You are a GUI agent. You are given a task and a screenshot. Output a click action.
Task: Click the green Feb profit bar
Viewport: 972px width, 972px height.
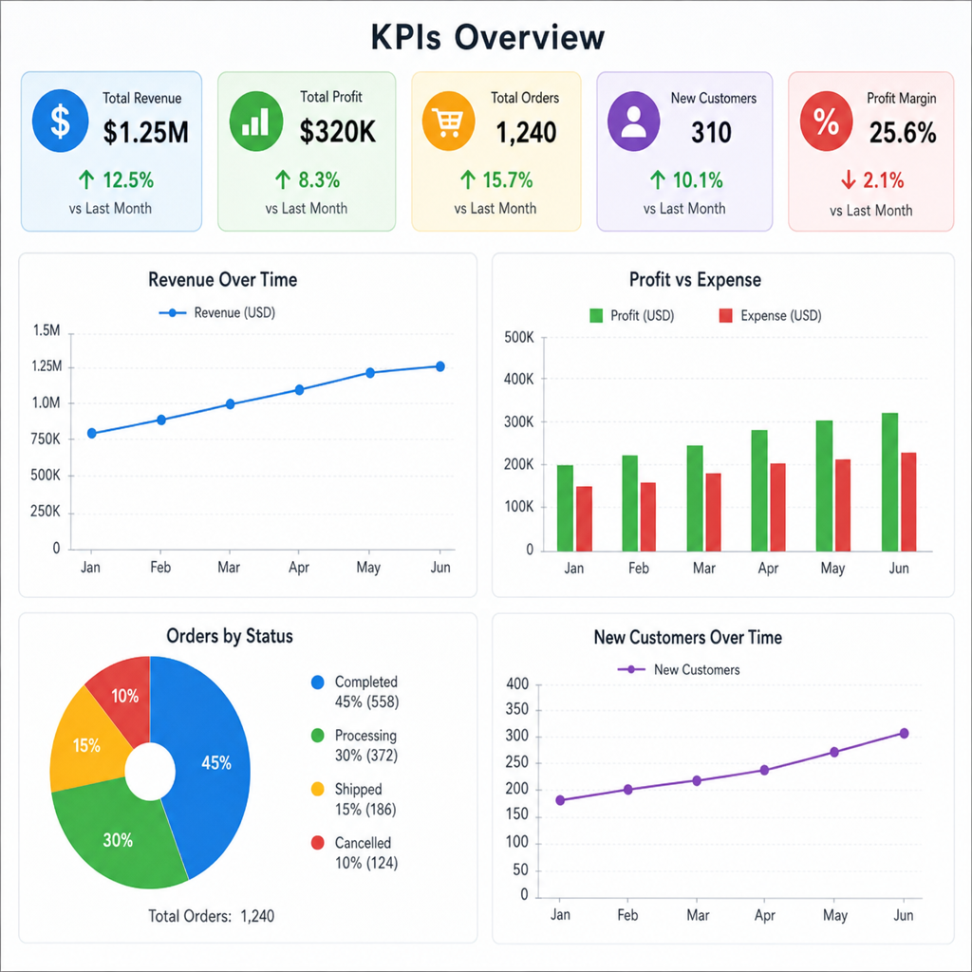(630, 503)
